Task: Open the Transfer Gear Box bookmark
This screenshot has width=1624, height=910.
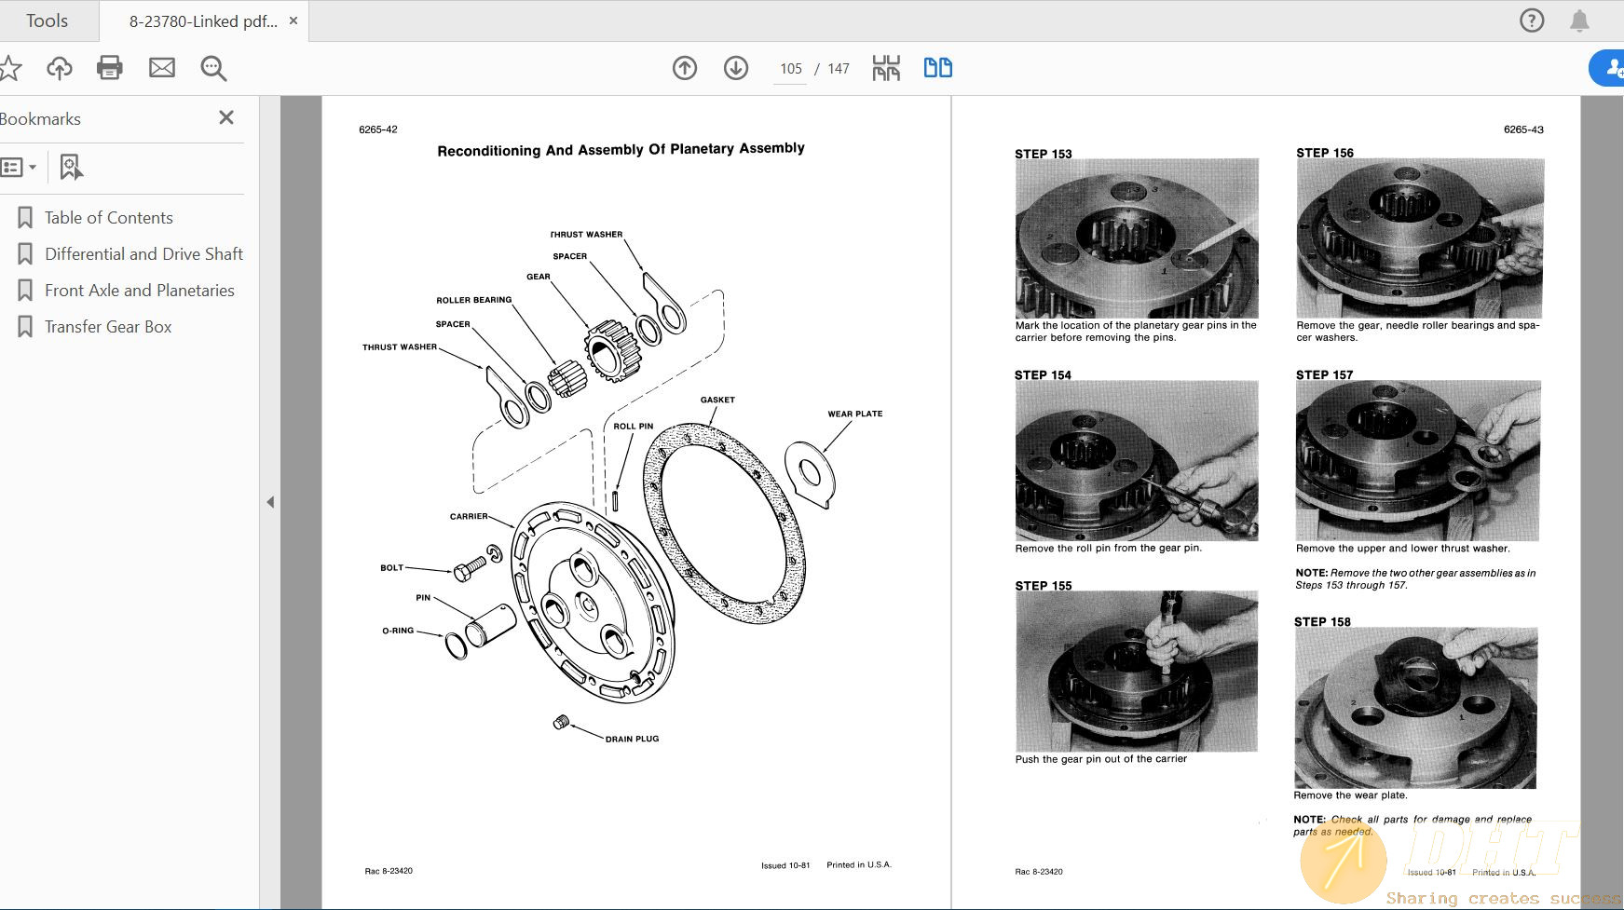Action: coord(107,326)
